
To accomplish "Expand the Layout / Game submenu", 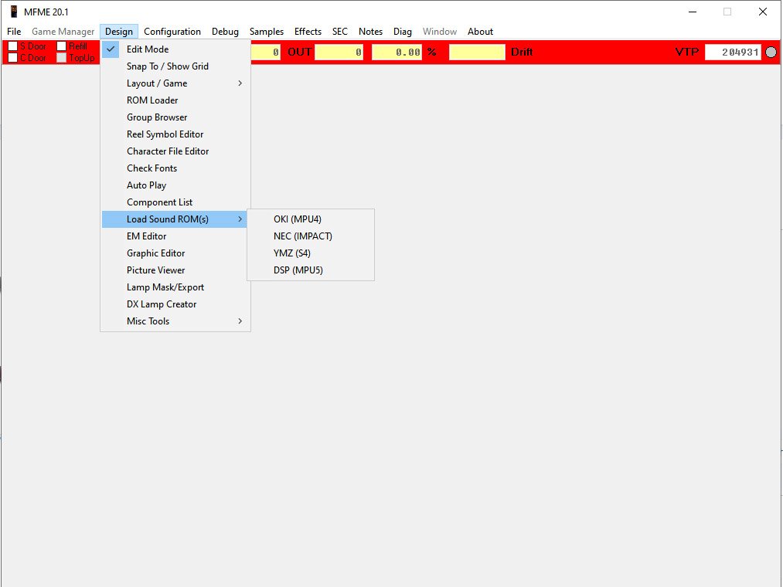I will 175,83.
